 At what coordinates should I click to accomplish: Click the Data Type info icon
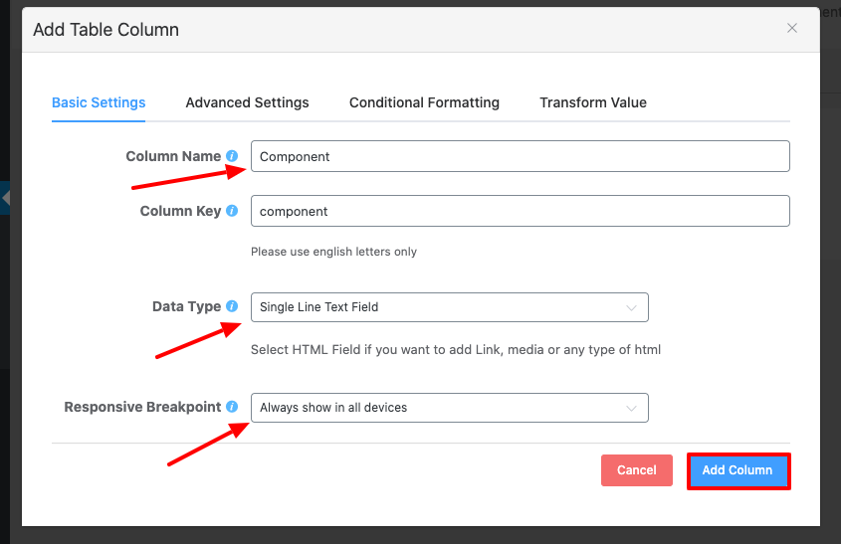coord(232,306)
